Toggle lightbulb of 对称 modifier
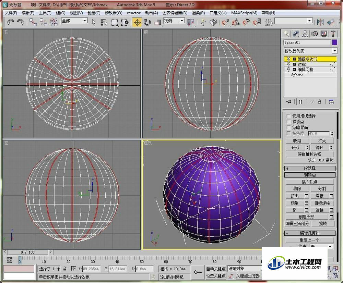The width and height of the screenshot is (343, 283). tap(288, 64)
